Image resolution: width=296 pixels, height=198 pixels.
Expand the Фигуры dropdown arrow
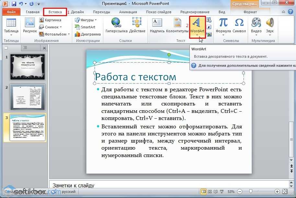96,20
